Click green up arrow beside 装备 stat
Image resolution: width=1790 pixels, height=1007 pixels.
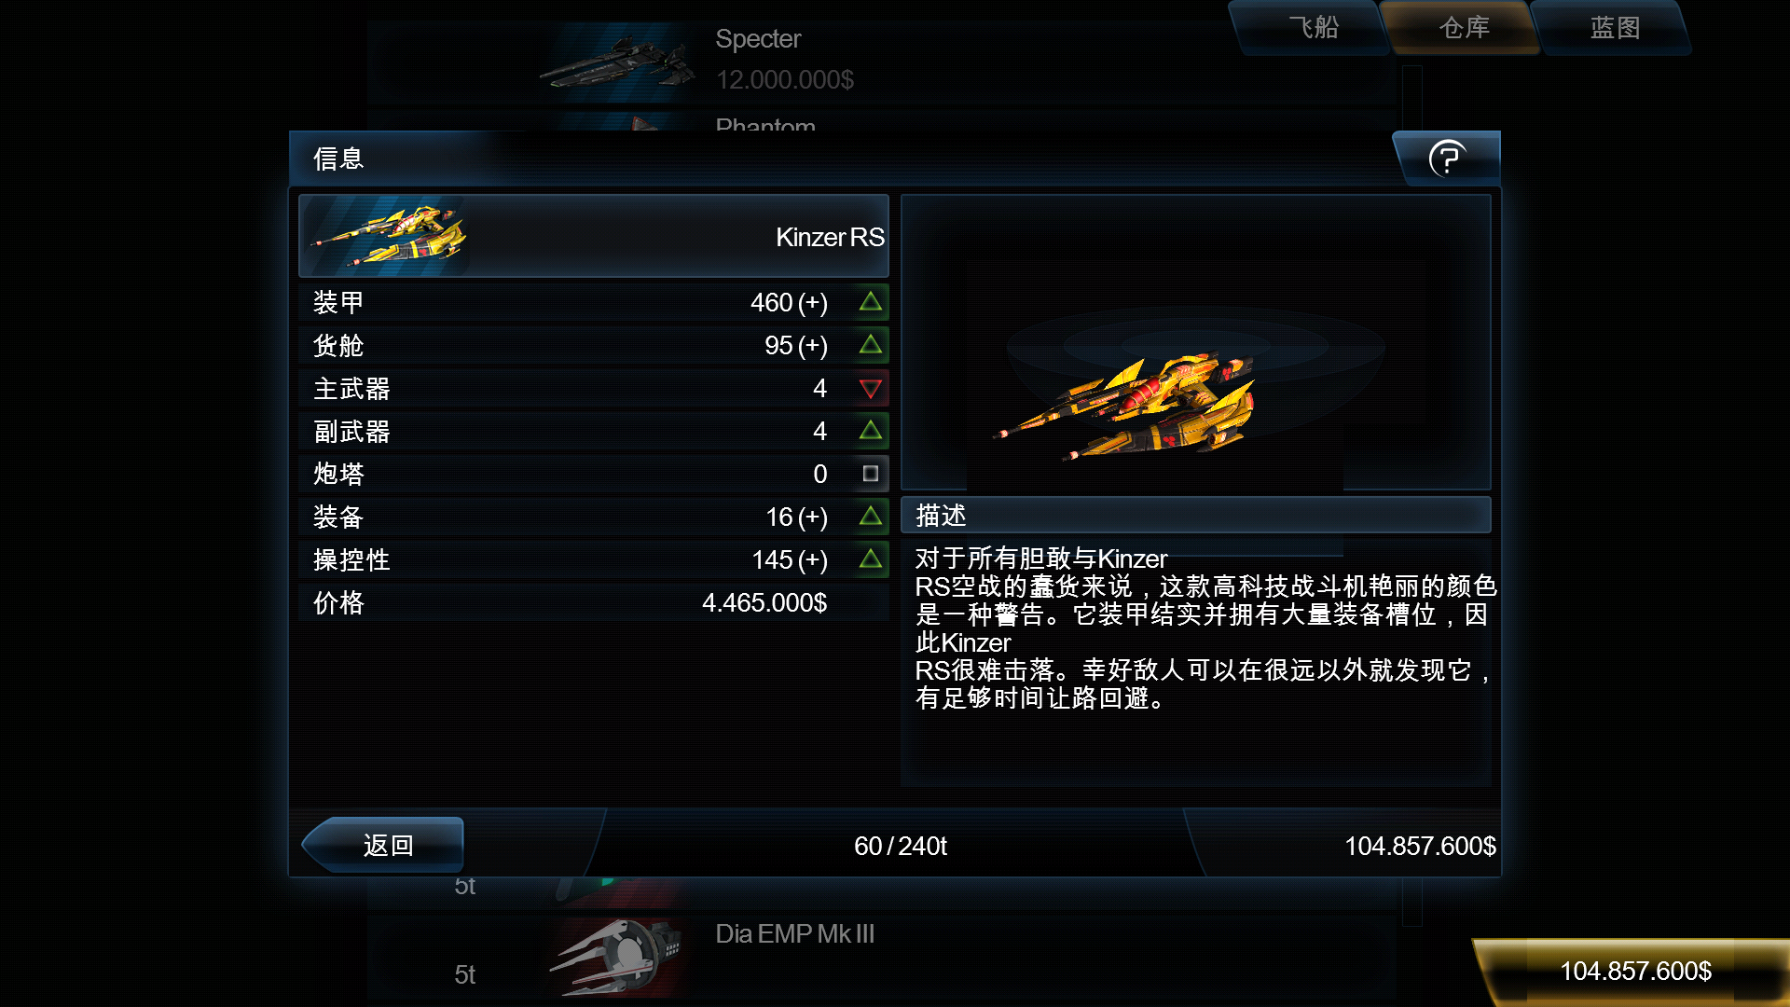[x=871, y=517]
